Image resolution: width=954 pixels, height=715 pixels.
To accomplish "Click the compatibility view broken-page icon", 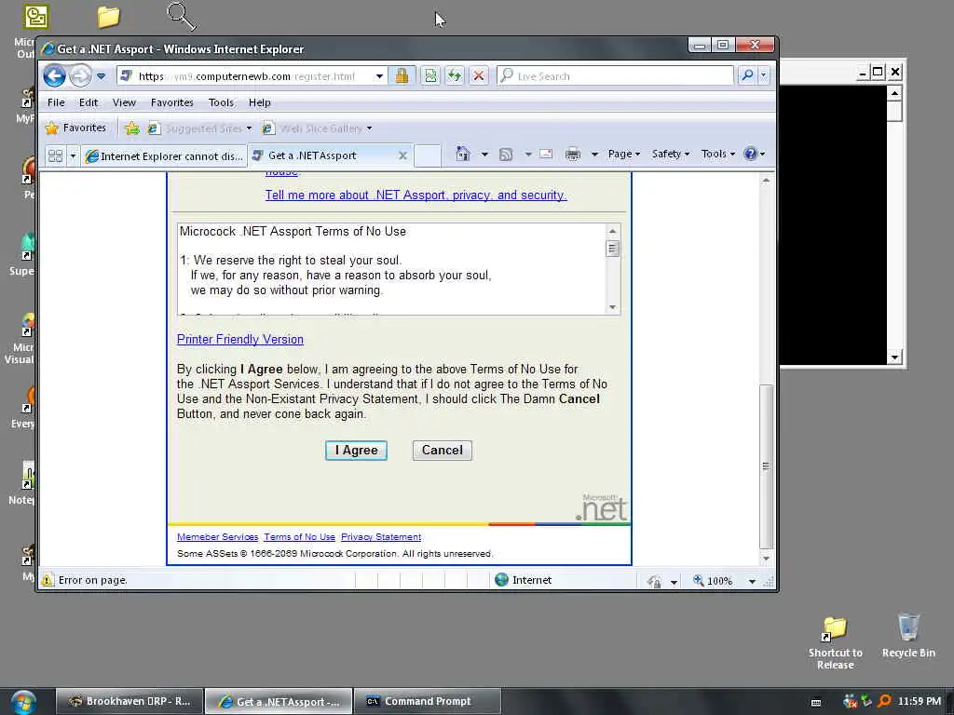I will coord(430,76).
